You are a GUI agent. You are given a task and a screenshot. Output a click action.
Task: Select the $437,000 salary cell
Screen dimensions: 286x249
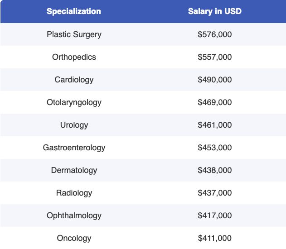pyautogui.click(x=215, y=193)
